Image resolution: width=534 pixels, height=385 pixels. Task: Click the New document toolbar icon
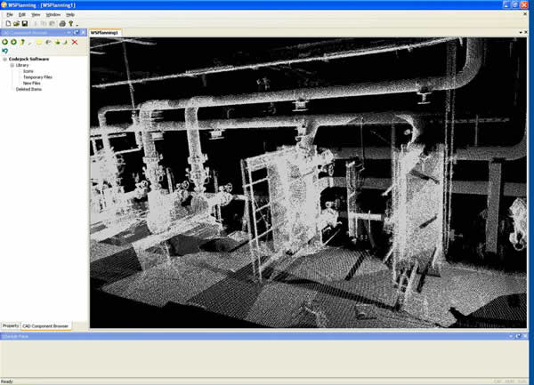tap(6, 23)
